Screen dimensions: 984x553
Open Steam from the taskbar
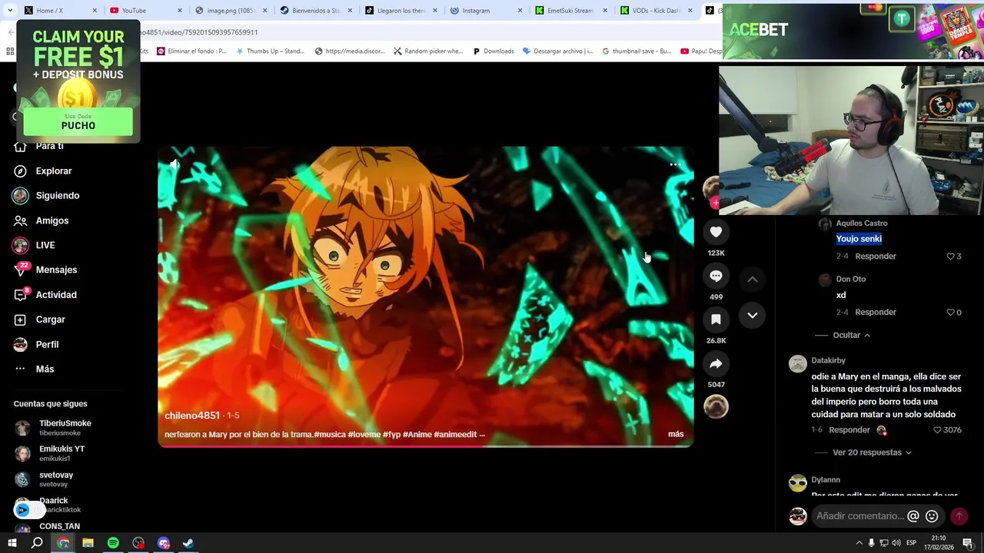point(188,543)
